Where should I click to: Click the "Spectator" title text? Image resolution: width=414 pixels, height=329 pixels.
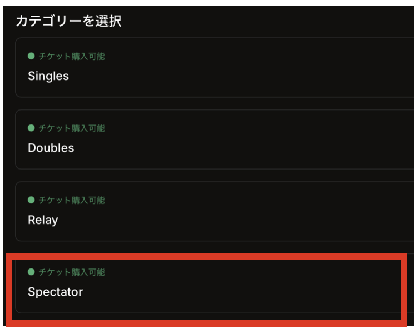pos(55,292)
